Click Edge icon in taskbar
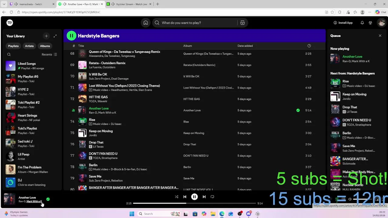The image size is (388, 218). [x=222, y=214]
